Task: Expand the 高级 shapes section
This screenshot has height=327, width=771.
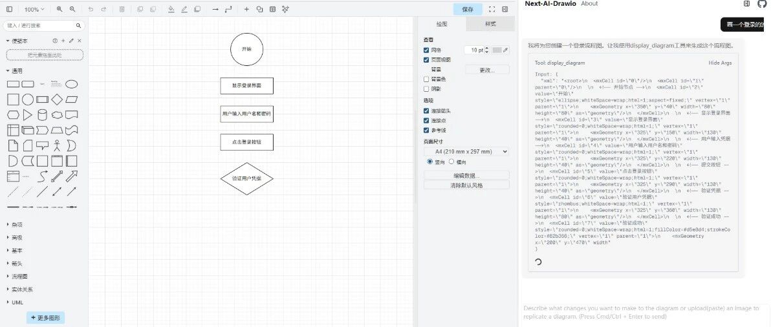Action: click(14, 238)
